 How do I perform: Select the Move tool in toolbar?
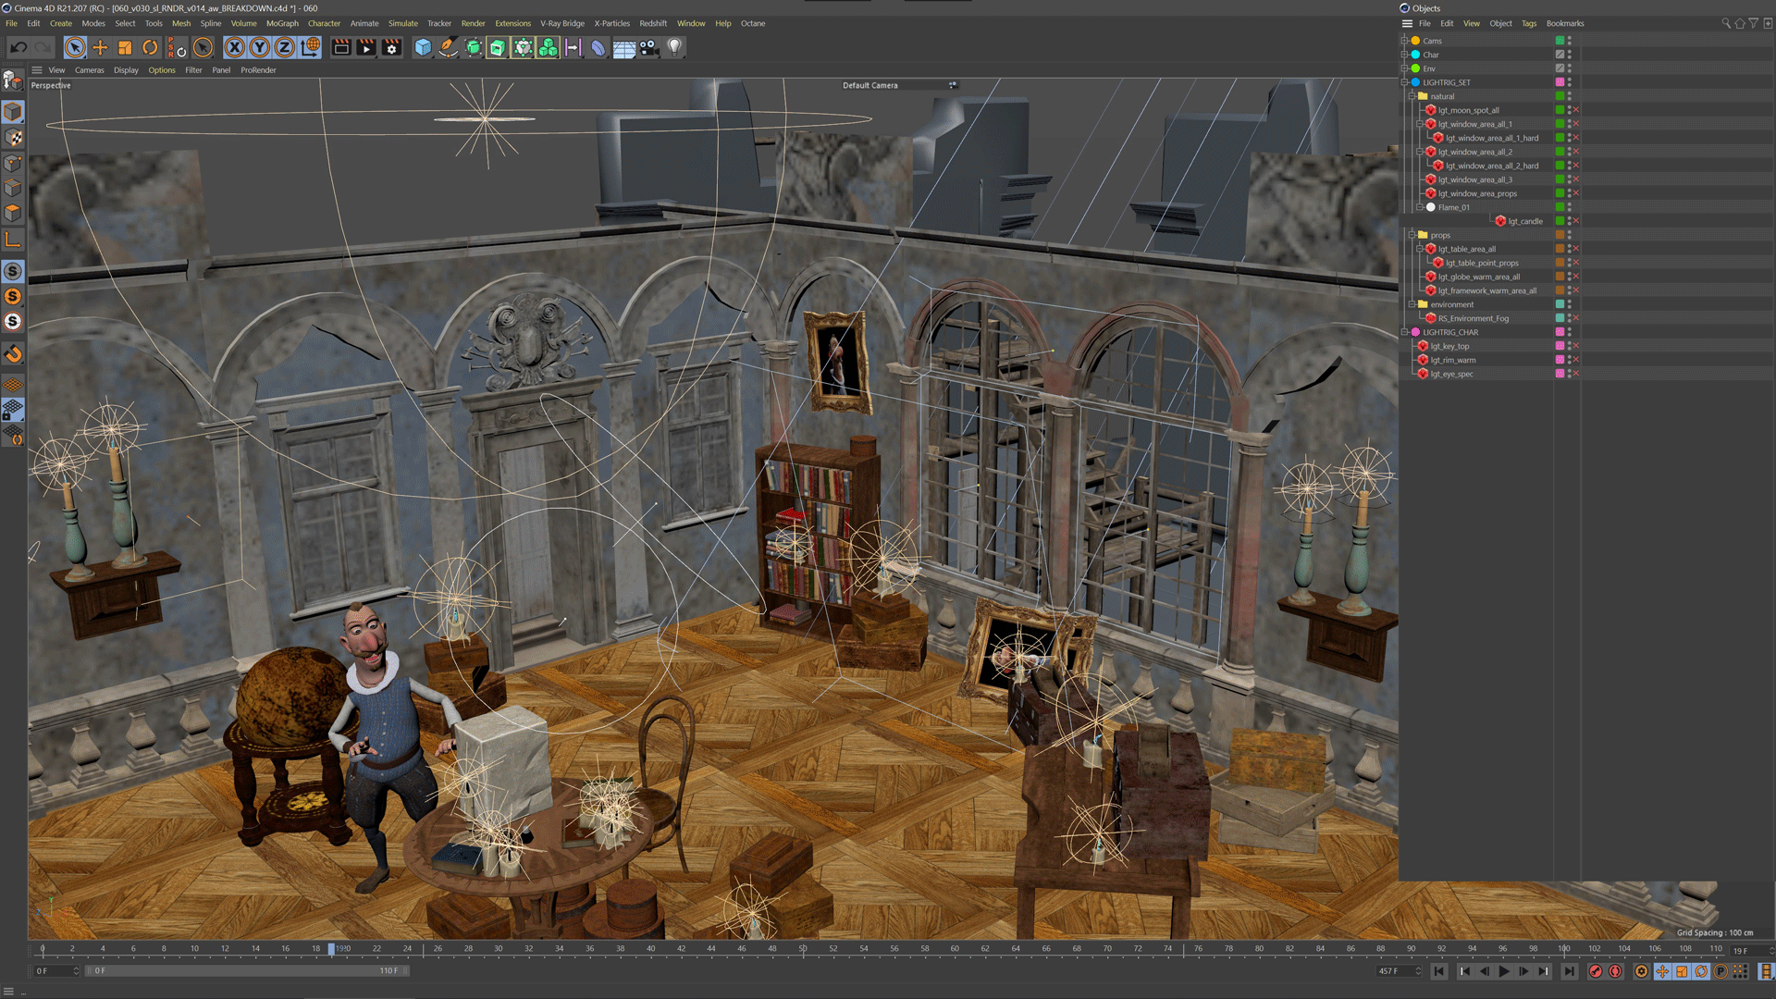tap(100, 47)
